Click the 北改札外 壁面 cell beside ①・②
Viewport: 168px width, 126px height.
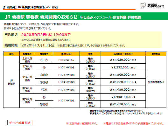click(x=27, y=60)
